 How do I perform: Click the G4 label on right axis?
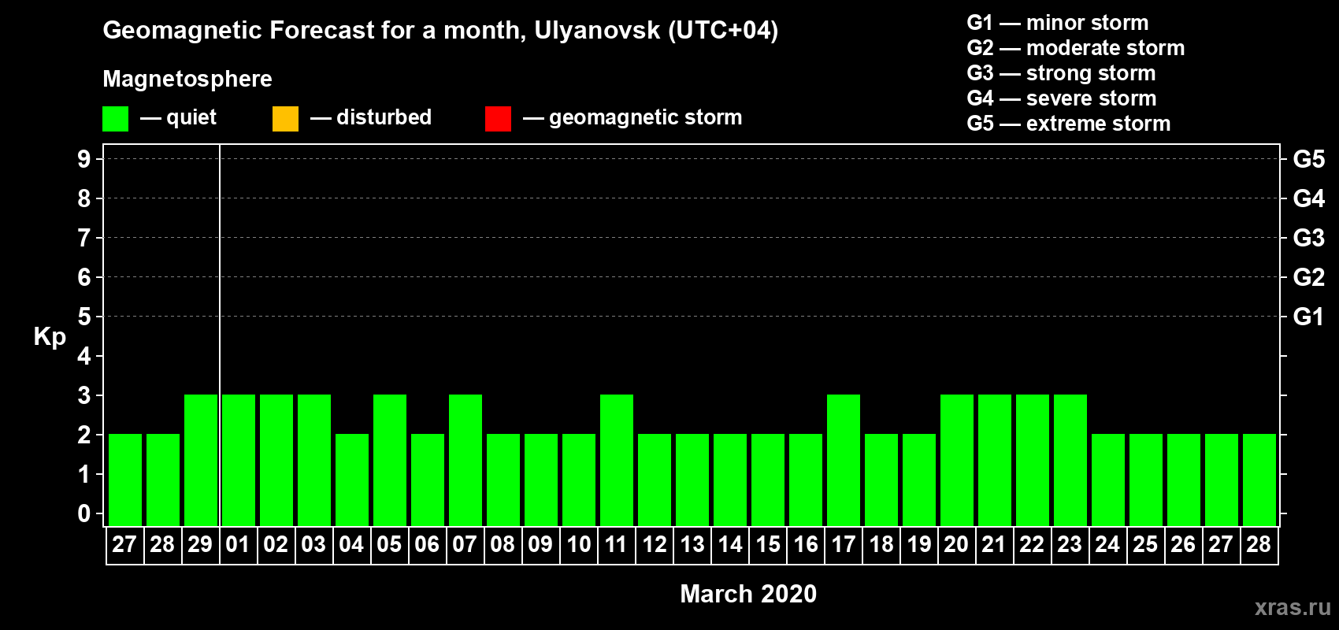coord(1309,198)
